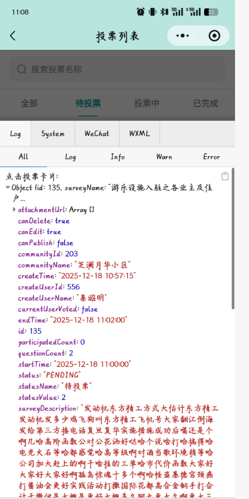Select createUserName 秦昭明 value

click(x=92, y=298)
